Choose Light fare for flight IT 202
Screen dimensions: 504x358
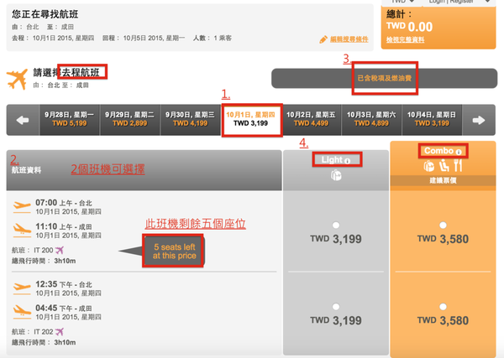(336, 307)
